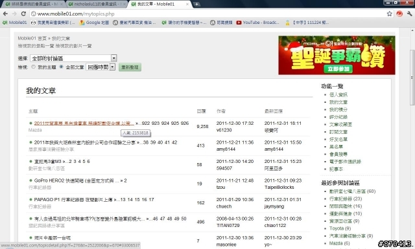Open the bookmark with the envelope icon
Image resolution: width=415 pixels, height=249 pixels.
53,23
